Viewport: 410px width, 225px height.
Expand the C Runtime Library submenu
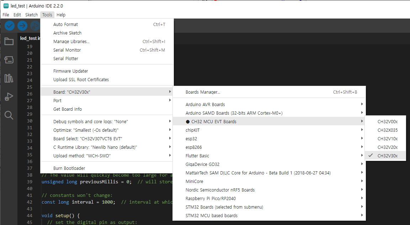pos(107,147)
